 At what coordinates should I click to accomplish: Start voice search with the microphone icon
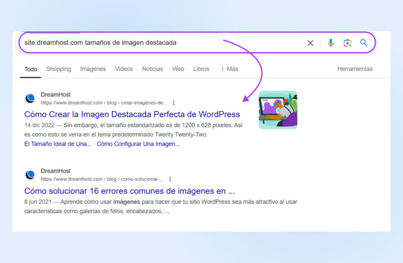point(331,43)
